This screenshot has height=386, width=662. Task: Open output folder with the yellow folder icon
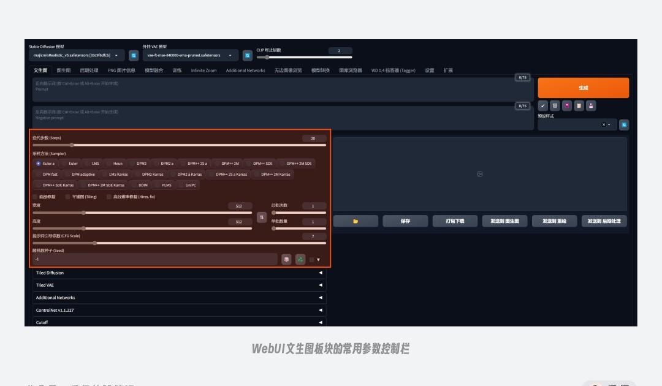click(x=356, y=221)
